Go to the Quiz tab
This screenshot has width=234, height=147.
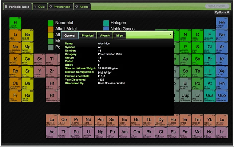(39, 7)
